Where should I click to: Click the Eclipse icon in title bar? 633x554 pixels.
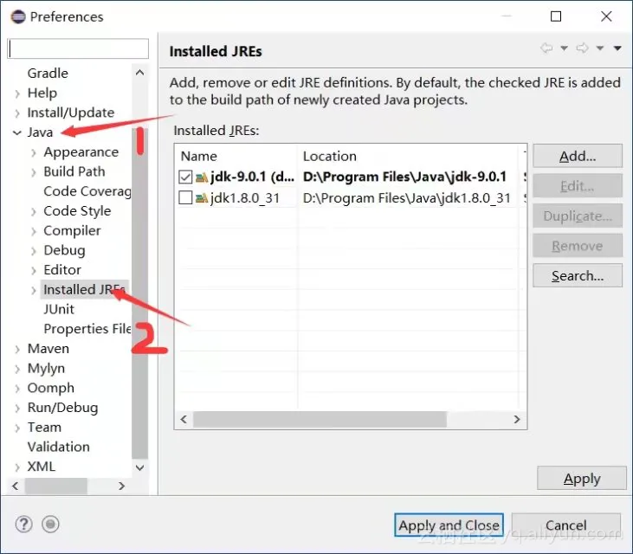point(18,17)
